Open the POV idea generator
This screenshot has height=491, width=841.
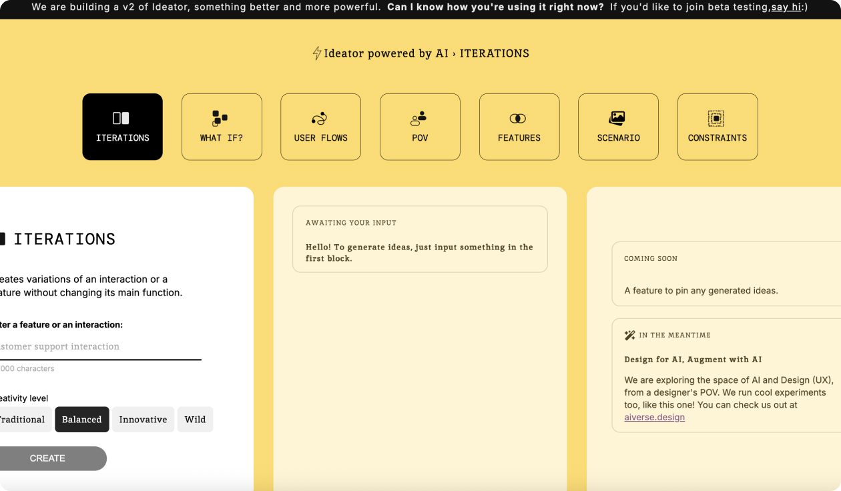tap(419, 127)
